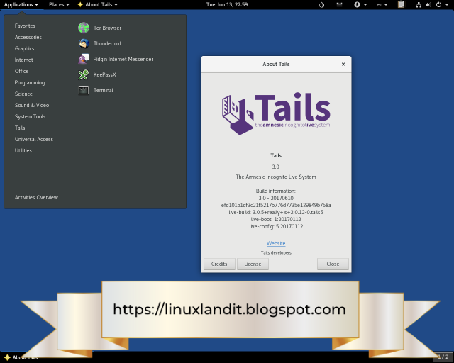
Task: Click the 'Tails developers' text
Action: tap(276, 252)
